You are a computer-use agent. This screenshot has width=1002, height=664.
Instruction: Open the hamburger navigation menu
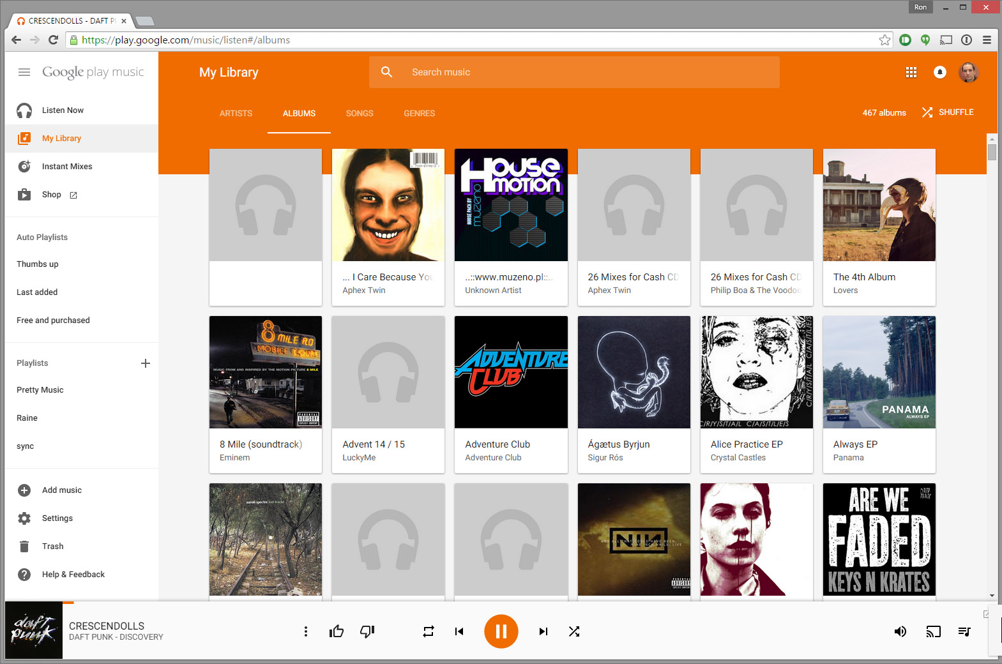click(x=24, y=72)
